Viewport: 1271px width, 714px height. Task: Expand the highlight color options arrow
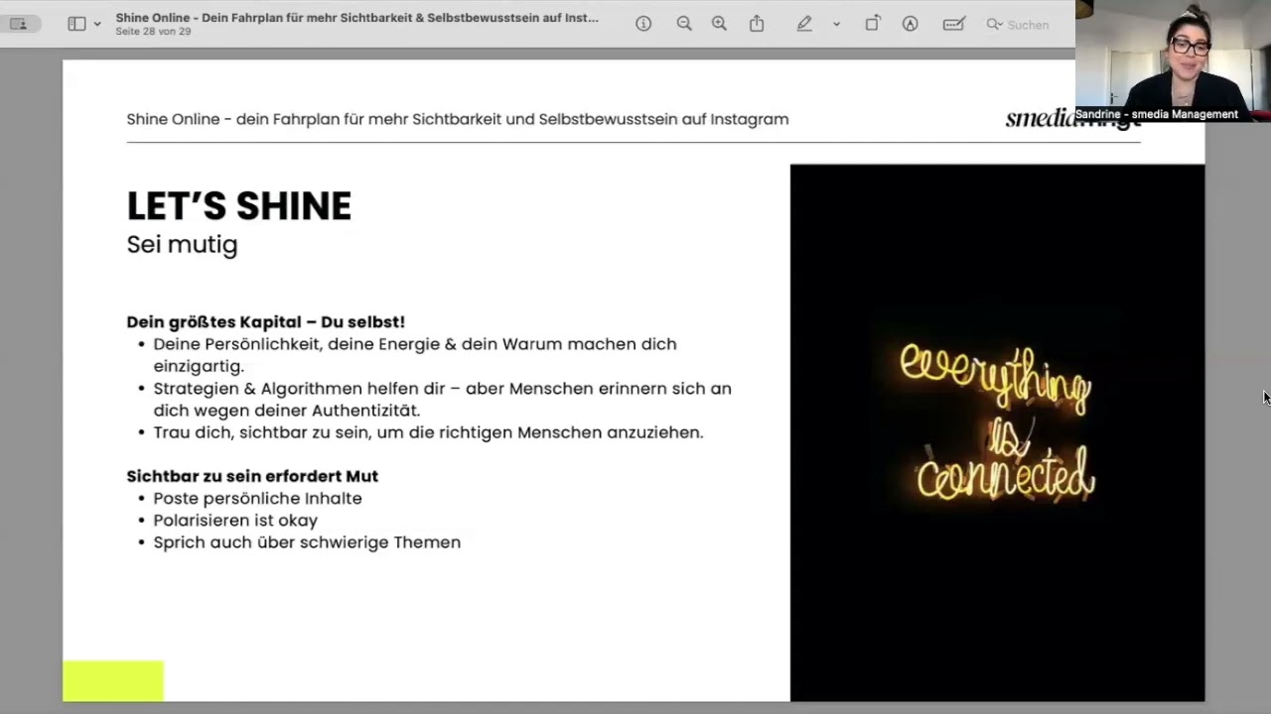point(836,24)
